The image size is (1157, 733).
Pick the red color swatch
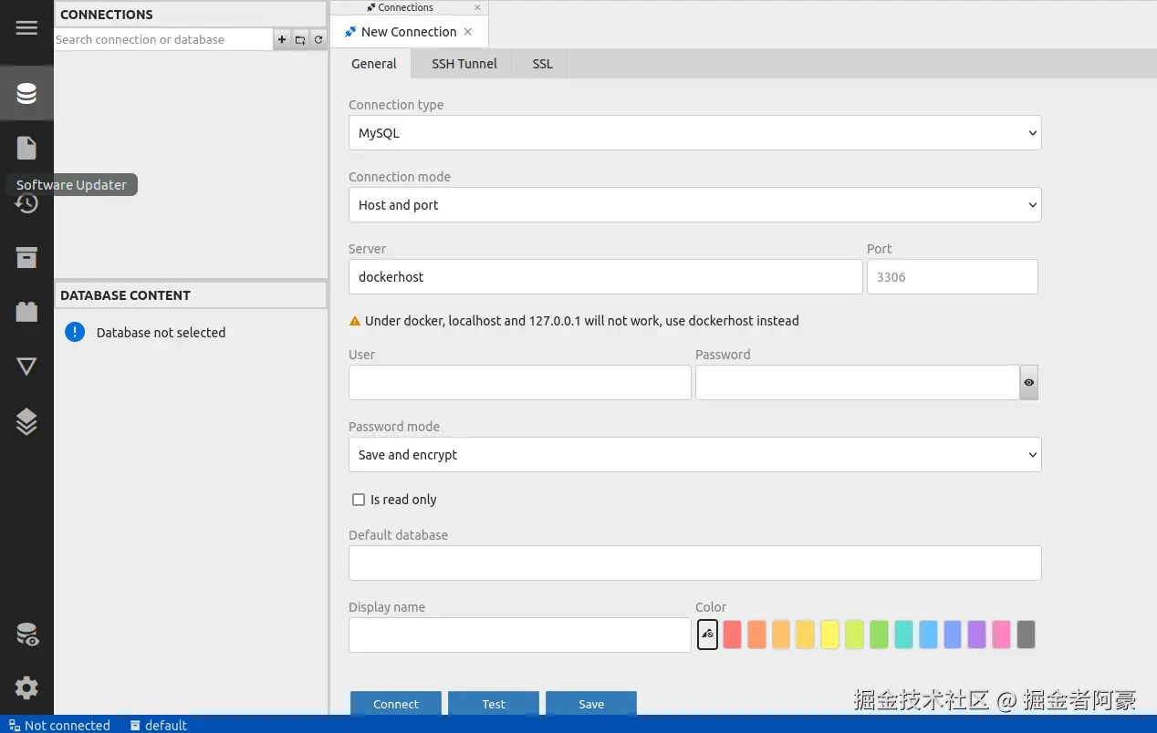coord(732,635)
